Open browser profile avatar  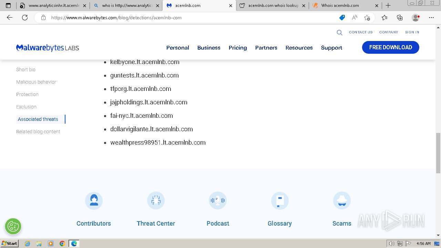tap(416, 18)
